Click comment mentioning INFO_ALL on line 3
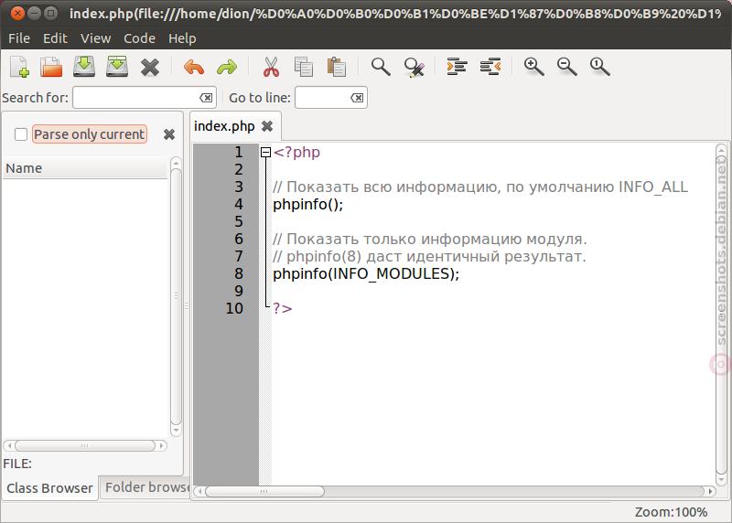732x523 pixels. tap(480, 187)
